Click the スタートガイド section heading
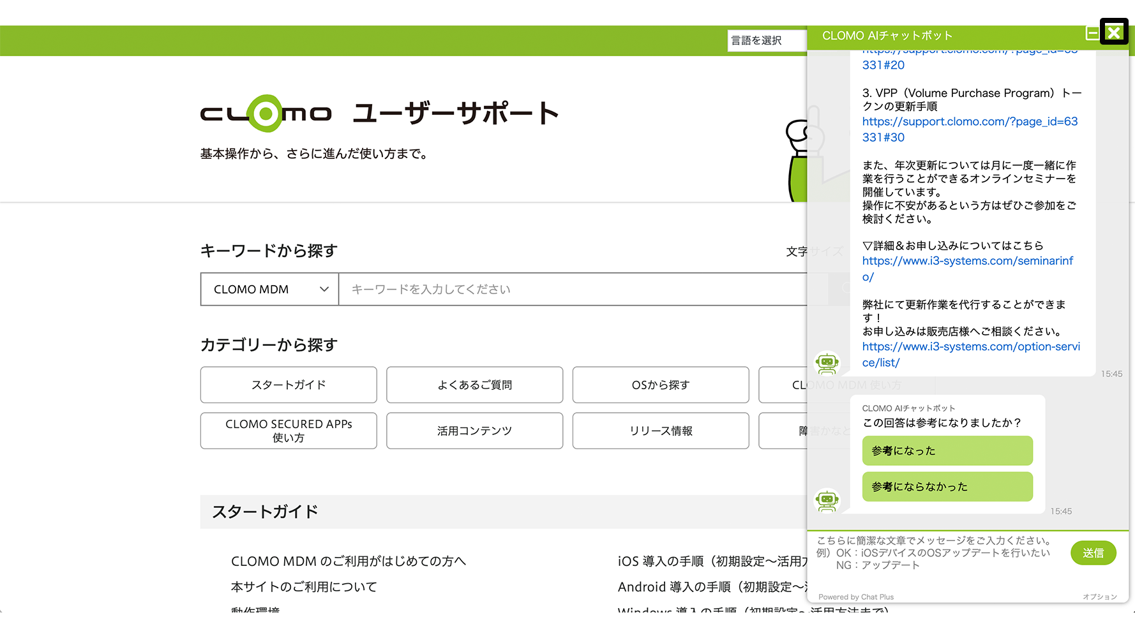This screenshot has height=638, width=1135. pos(265,512)
